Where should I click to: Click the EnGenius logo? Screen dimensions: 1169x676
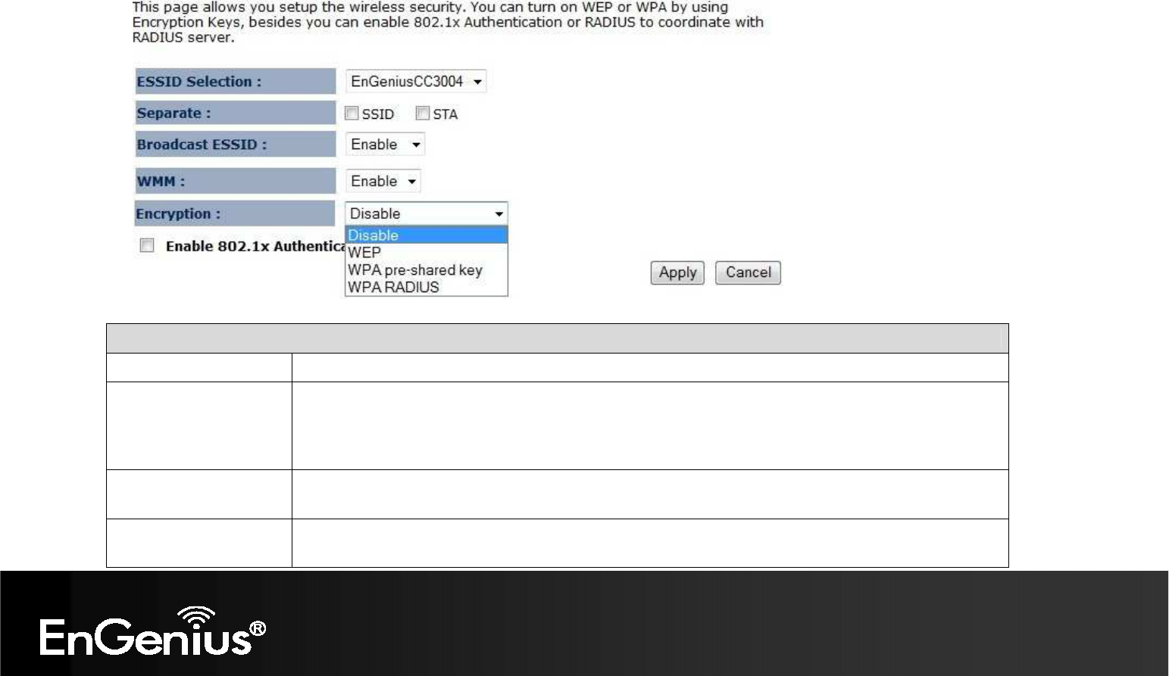[152, 631]
